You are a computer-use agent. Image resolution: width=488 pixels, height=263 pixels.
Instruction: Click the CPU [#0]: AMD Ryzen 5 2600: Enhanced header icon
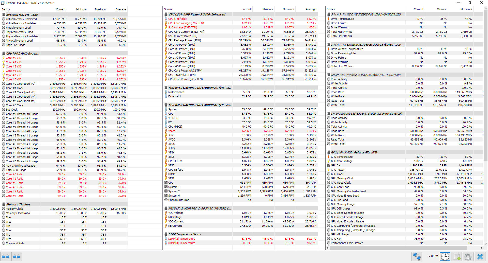166,14
